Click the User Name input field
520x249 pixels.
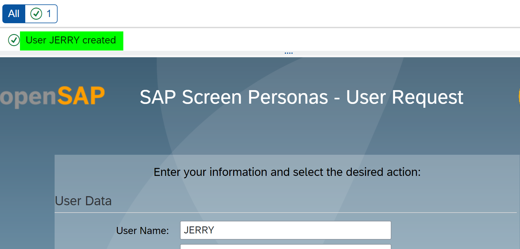point(285,230)
